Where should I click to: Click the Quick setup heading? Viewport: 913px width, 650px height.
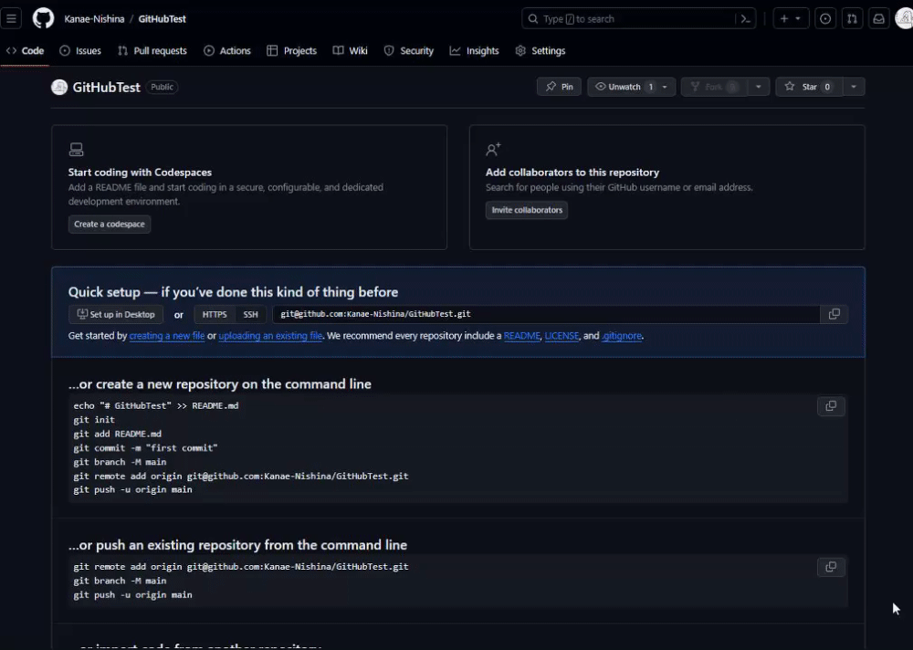pyautogui.click(x=233, y=292)
